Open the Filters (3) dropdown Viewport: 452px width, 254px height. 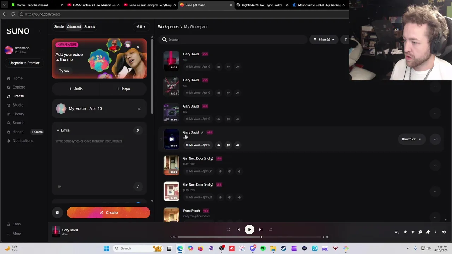coord(324,40)
